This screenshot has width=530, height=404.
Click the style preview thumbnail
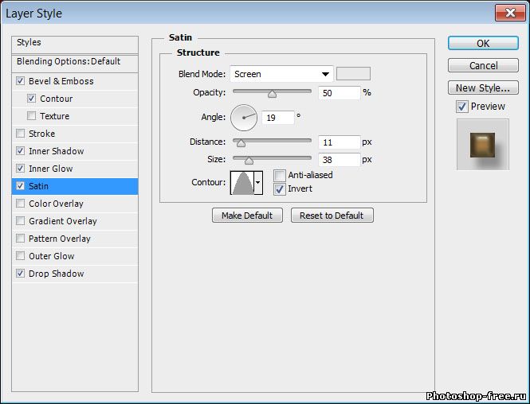482,144
